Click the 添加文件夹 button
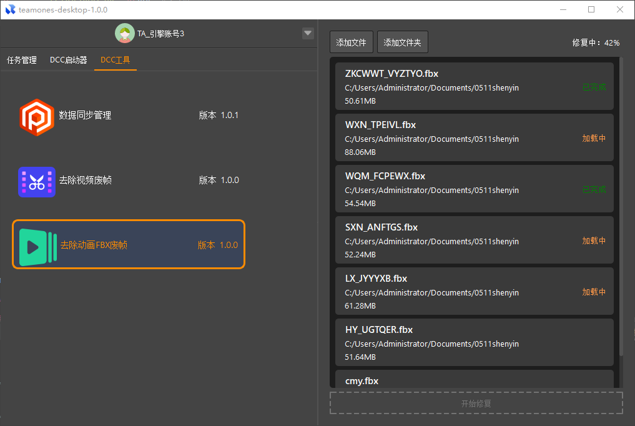 tap(402, 43)
